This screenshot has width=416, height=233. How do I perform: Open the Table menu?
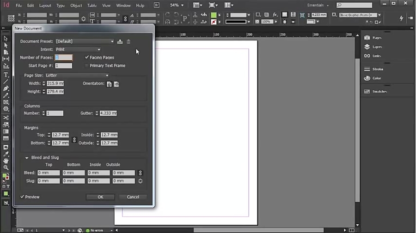(92, 5)
